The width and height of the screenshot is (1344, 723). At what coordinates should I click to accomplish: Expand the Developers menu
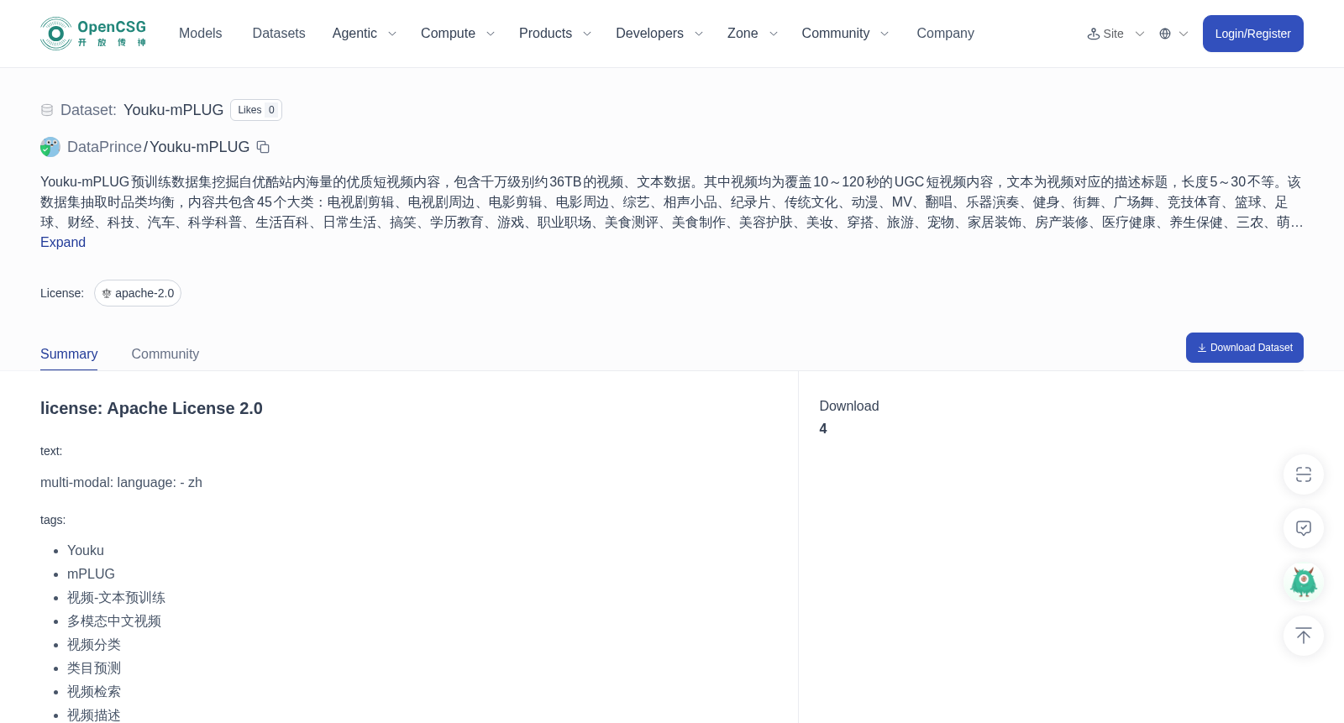[659, 34]
